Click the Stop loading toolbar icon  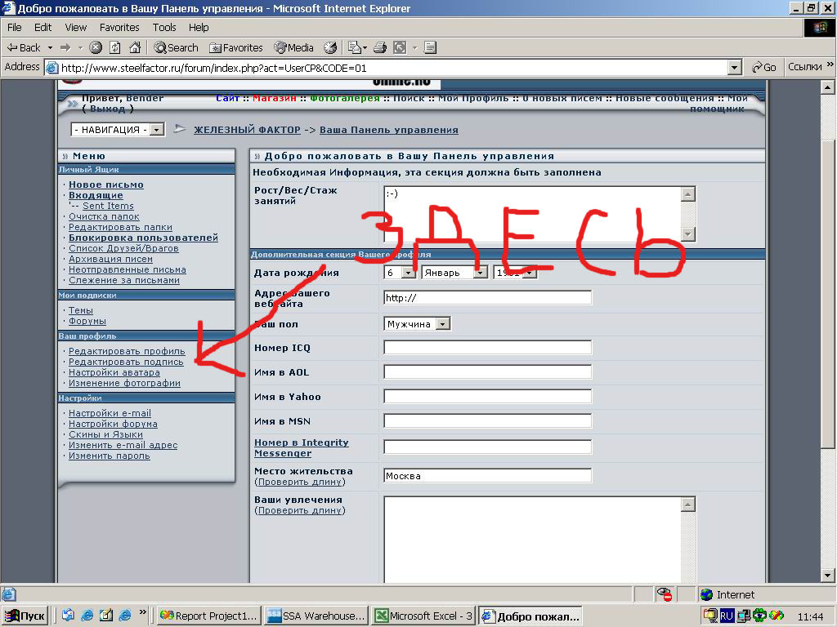96,47
